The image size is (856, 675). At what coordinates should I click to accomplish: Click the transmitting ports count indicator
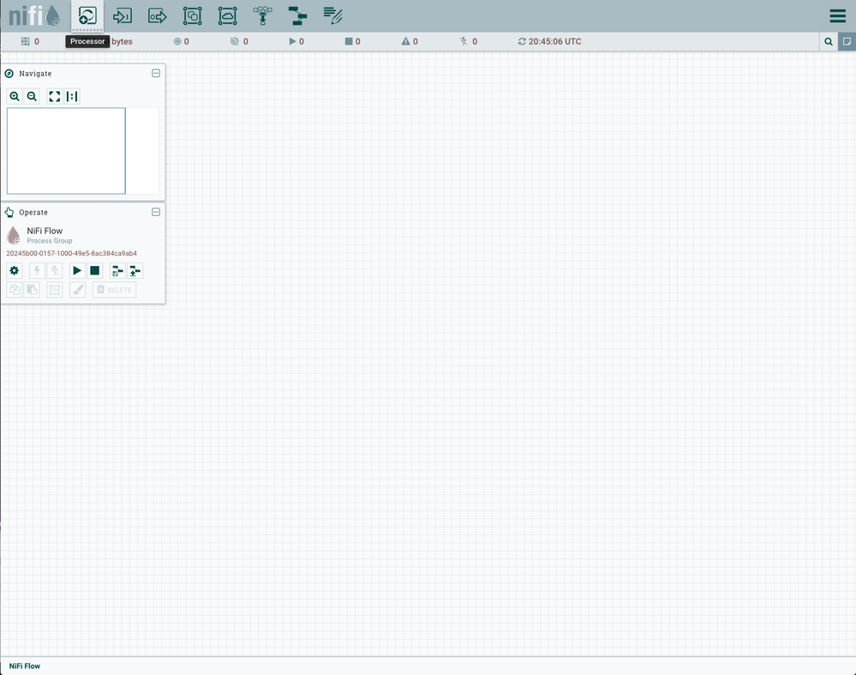182,41
